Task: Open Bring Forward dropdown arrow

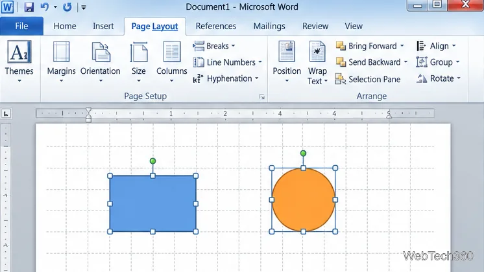Action: [x=402, y=46]
